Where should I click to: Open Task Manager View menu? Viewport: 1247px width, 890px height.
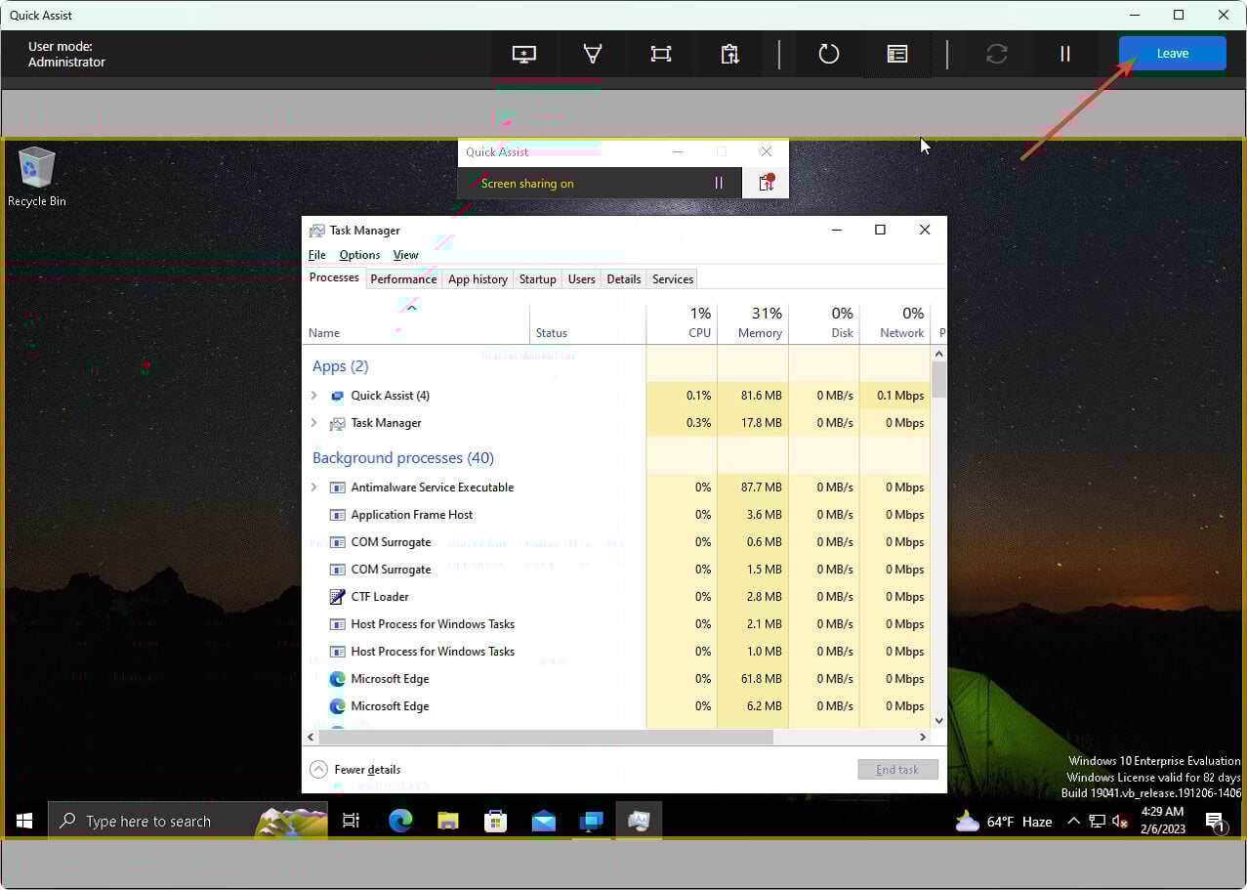coord(405,254)
